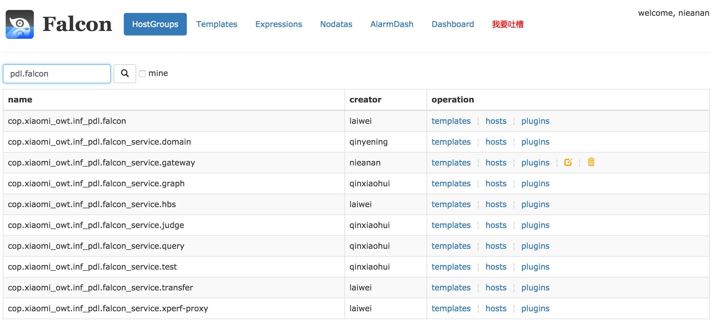Focus the pdl.falcon search field
This screenshot has height=327, width=713.
[x=57, y=74]
